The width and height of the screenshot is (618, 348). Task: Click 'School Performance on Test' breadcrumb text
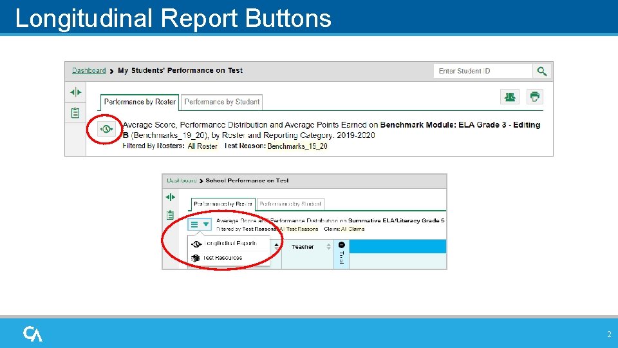pyautogui.click(x=247, y=180)
